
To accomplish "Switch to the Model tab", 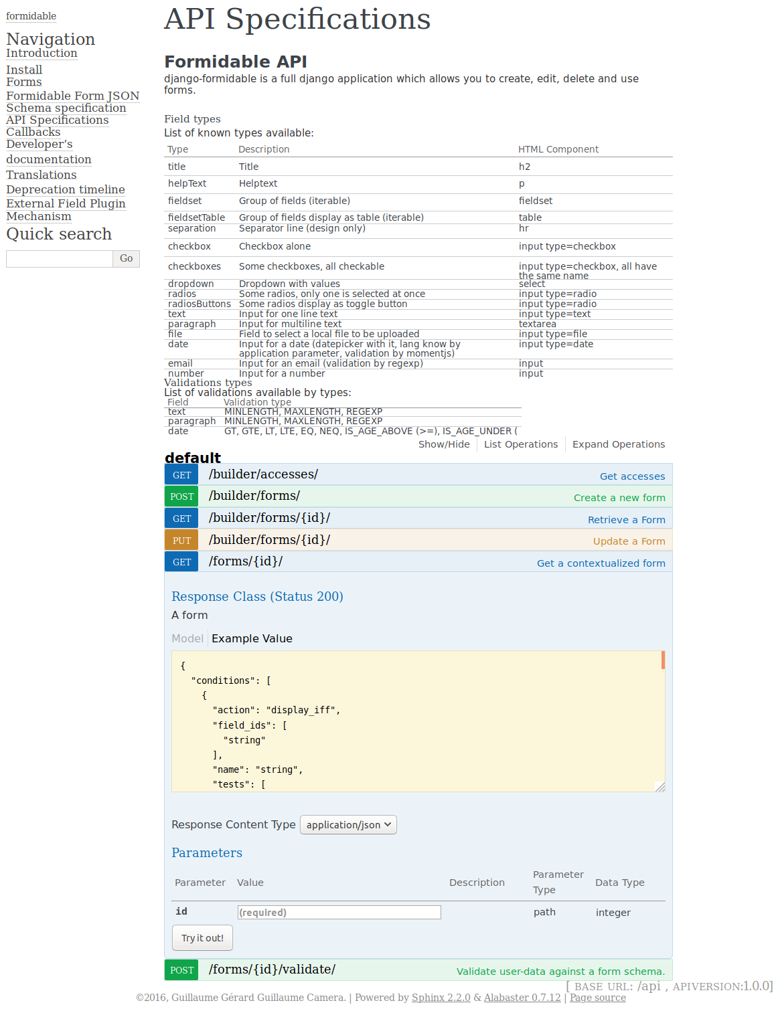I will [x=187, y=638].
